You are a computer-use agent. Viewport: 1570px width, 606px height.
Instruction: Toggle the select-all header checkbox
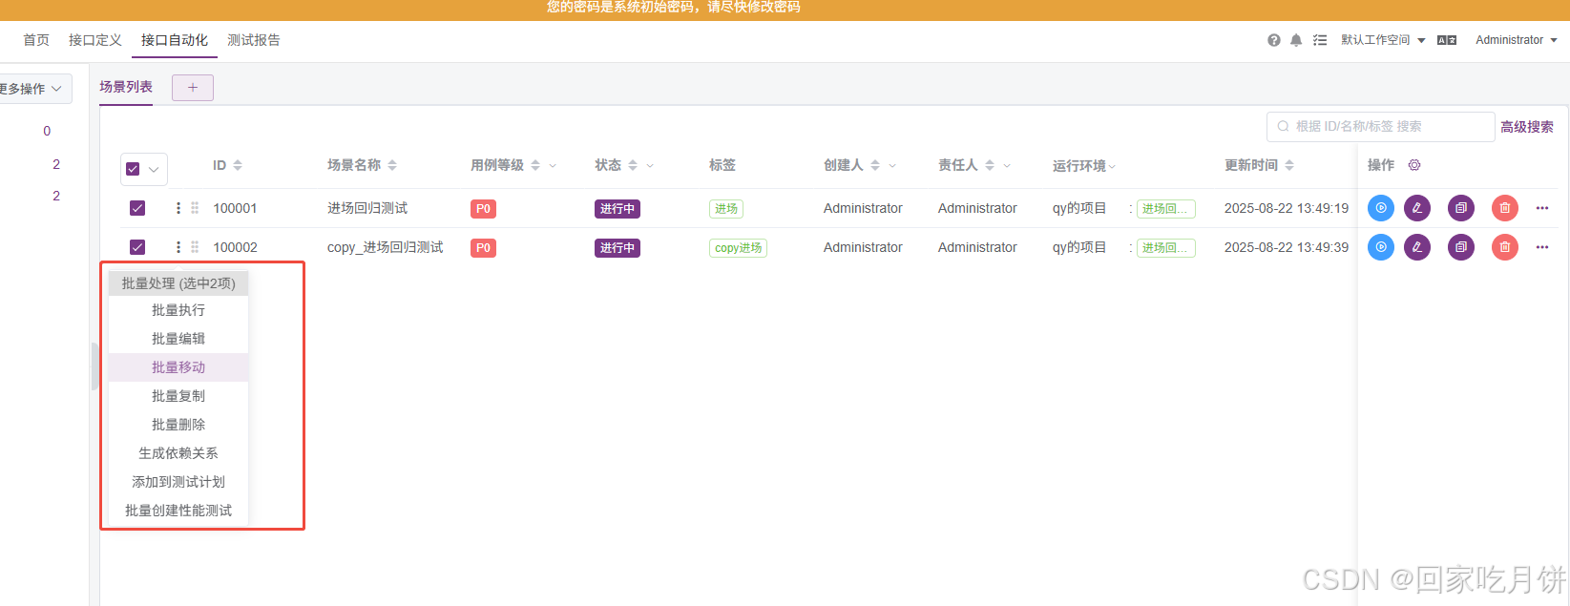pyautogui.click(x=133, y=169)
